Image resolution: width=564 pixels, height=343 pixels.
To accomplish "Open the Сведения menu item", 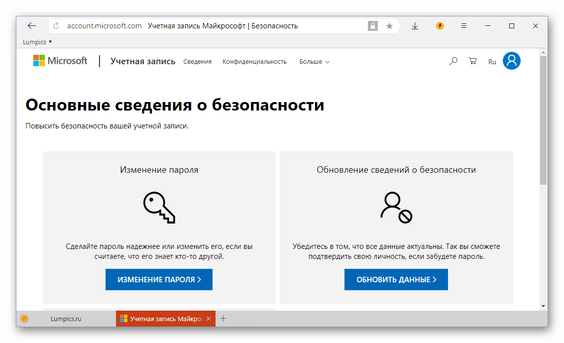I will click(197, 62).
